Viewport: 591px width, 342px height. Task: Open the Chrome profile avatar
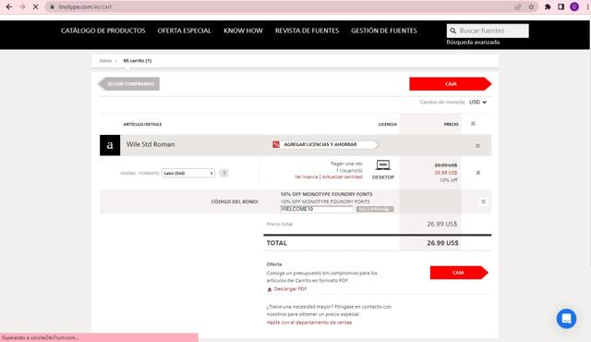pos(574,6)
